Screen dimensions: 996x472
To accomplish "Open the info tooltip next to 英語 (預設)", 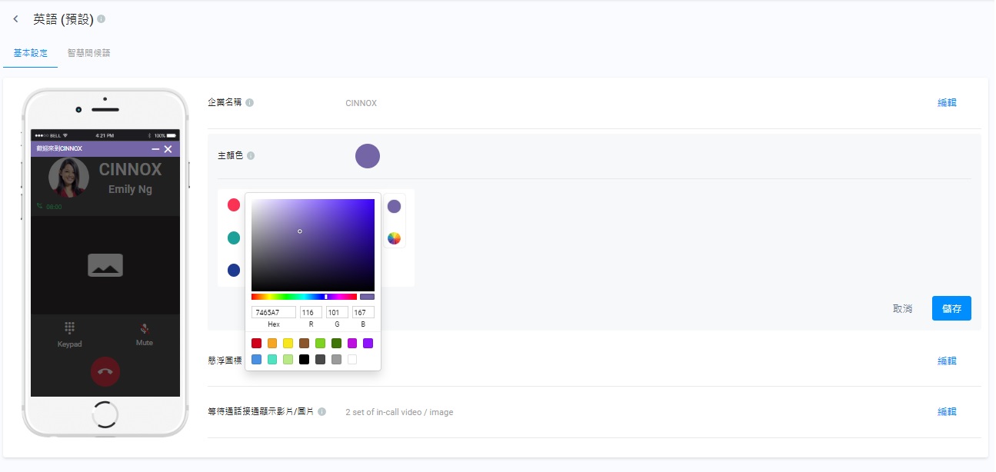I will (102, 19).
